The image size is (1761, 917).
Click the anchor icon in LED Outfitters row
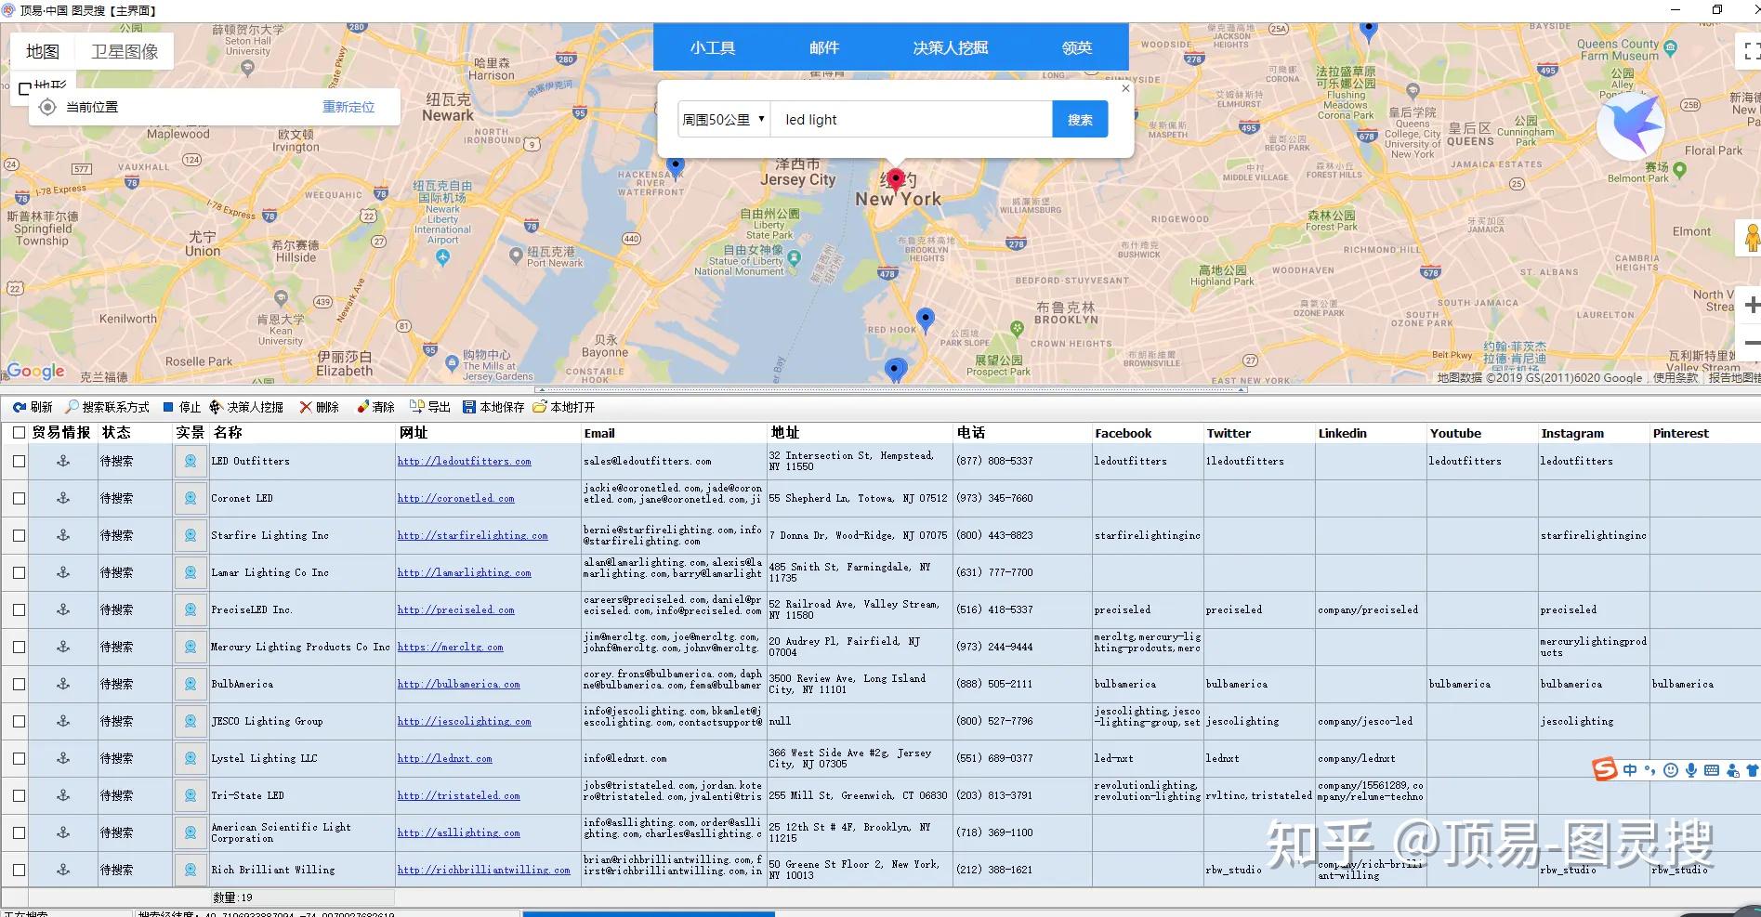63,461
